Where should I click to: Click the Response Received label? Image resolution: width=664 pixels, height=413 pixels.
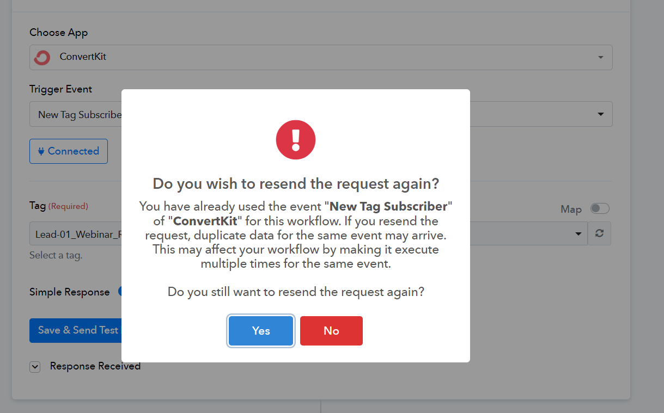95,366
